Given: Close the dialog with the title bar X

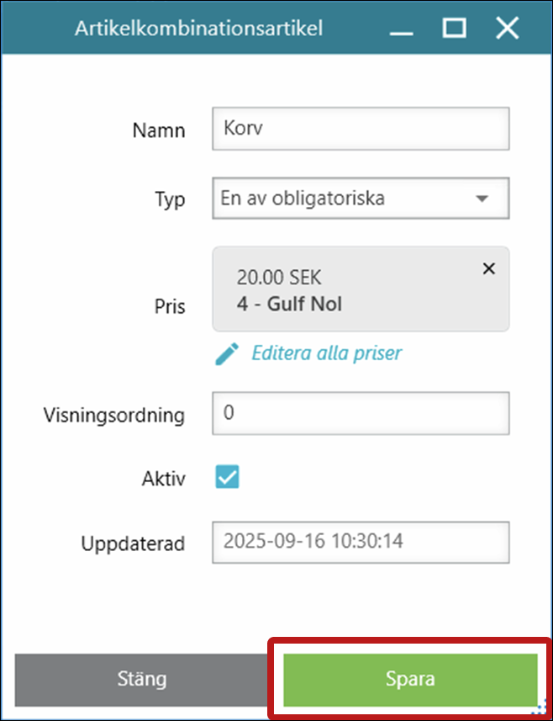Looking at the screenshot, I should [x=507, y=29].
